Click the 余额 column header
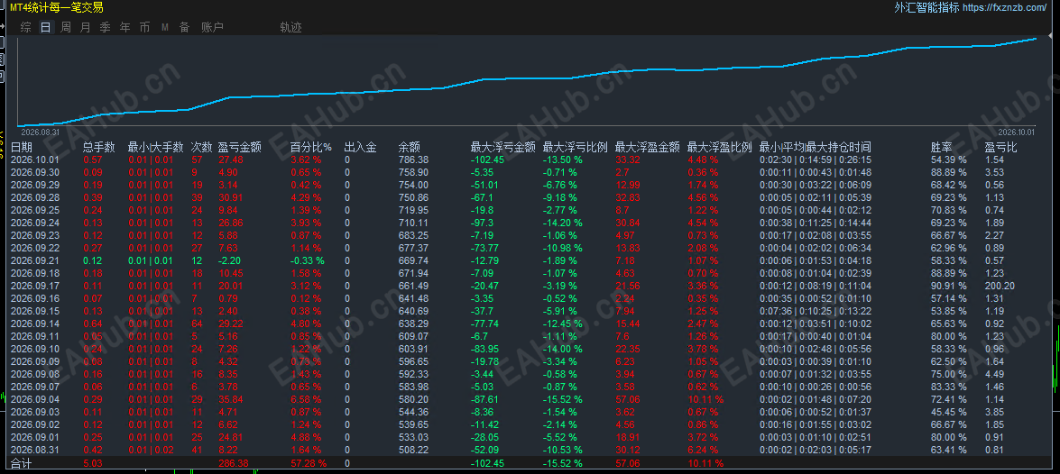The image size is (1060, 474). 410,147
